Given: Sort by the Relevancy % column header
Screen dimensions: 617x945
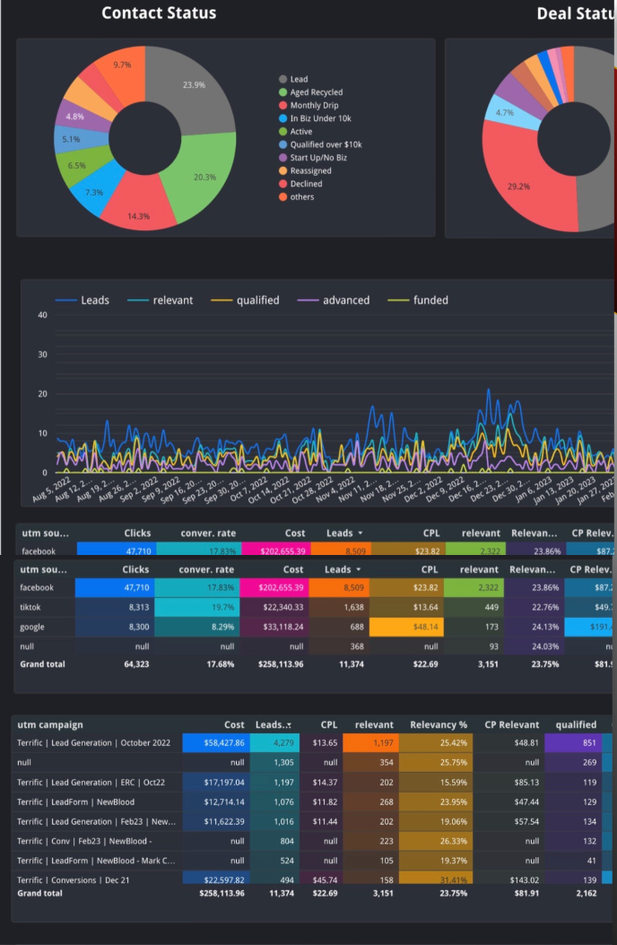Looking at the screenshot, I should coord(439,724).
